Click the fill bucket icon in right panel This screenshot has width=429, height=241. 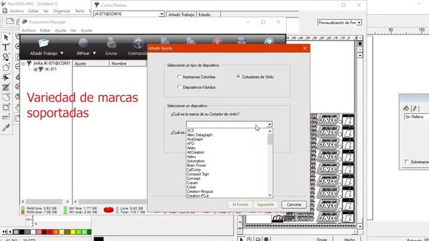(x=406, y=108)
